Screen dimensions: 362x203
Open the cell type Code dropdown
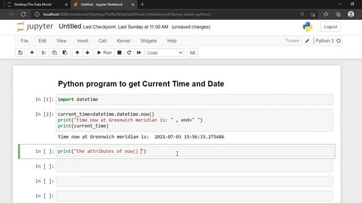point(165,52)
